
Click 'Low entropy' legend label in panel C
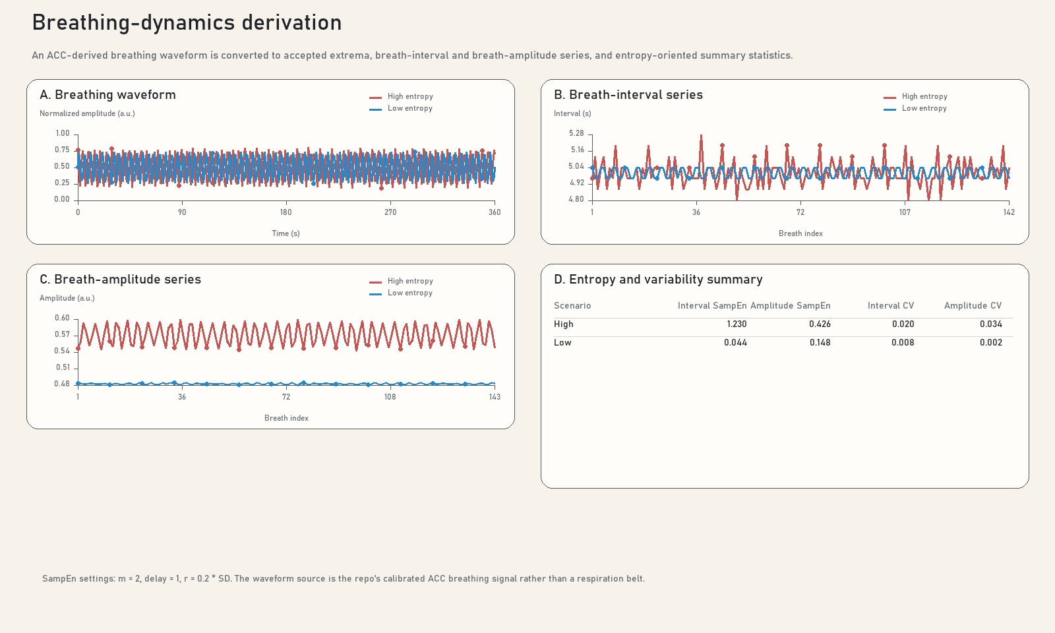click(x=409, y=293)
